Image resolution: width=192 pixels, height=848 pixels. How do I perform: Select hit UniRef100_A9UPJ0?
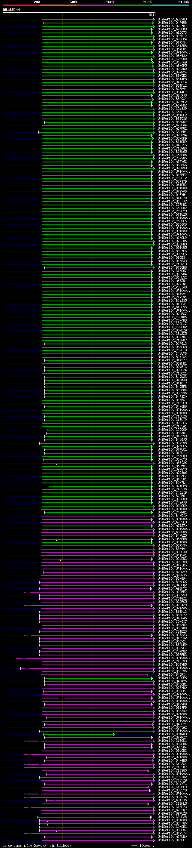coord(172,552)
